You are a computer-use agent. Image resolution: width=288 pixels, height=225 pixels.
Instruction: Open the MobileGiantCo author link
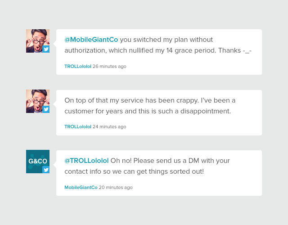[81, 187]
